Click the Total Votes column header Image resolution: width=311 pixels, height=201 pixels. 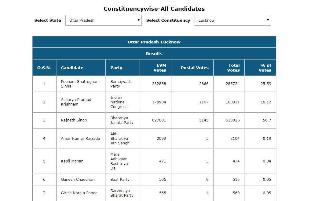234,68
